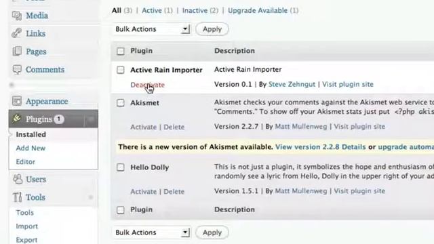
Task: Open the Links menu
Action: tap(36, 33)
